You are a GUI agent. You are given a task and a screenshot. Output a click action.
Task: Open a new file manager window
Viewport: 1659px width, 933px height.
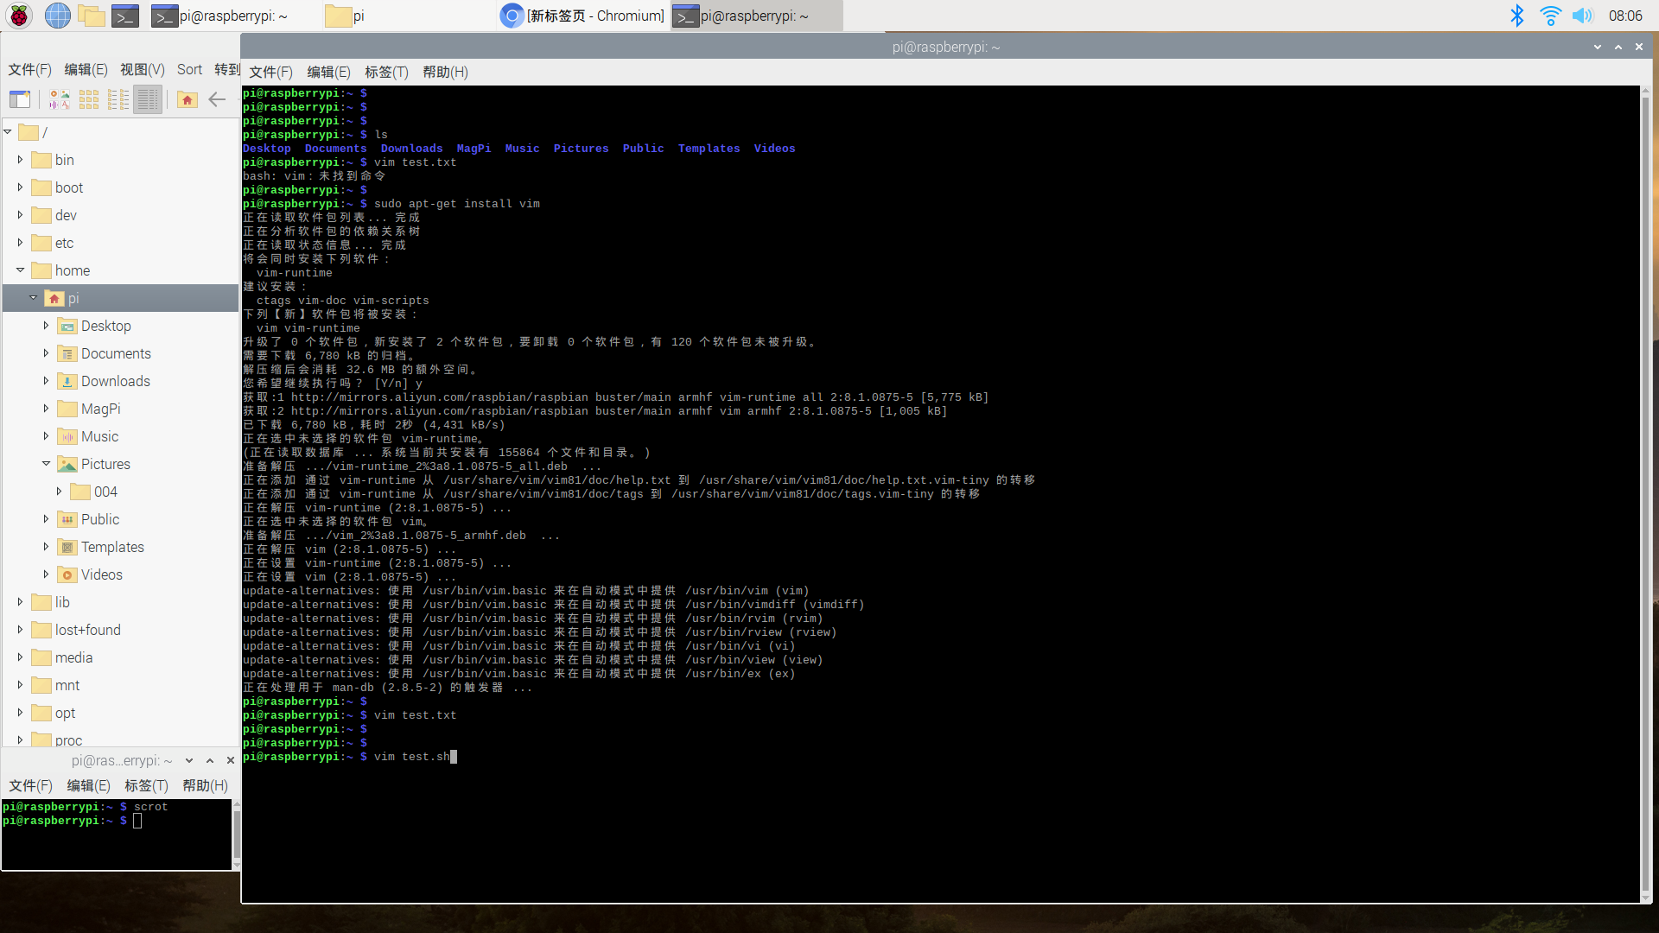(20, 100)
